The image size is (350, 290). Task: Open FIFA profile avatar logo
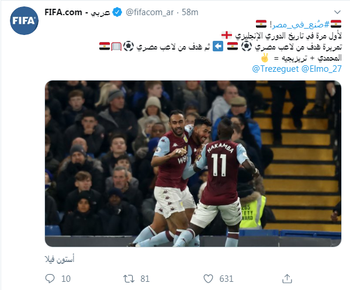(24, 20)
